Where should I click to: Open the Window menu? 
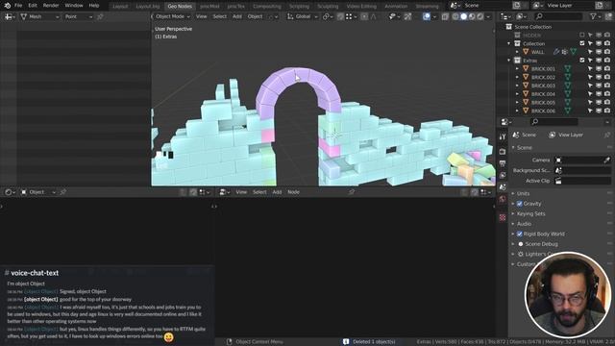(74, 6)
